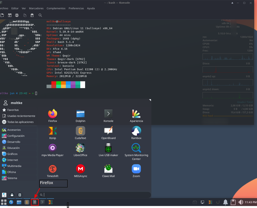Switch to the Konsole taskbar button
The image size is (257, 208).
pos(43,202)
